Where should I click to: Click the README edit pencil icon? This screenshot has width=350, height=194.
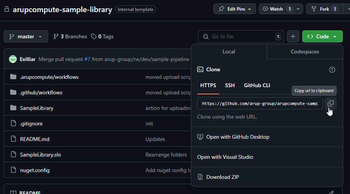pyautogui.click(x=331, y=192)
